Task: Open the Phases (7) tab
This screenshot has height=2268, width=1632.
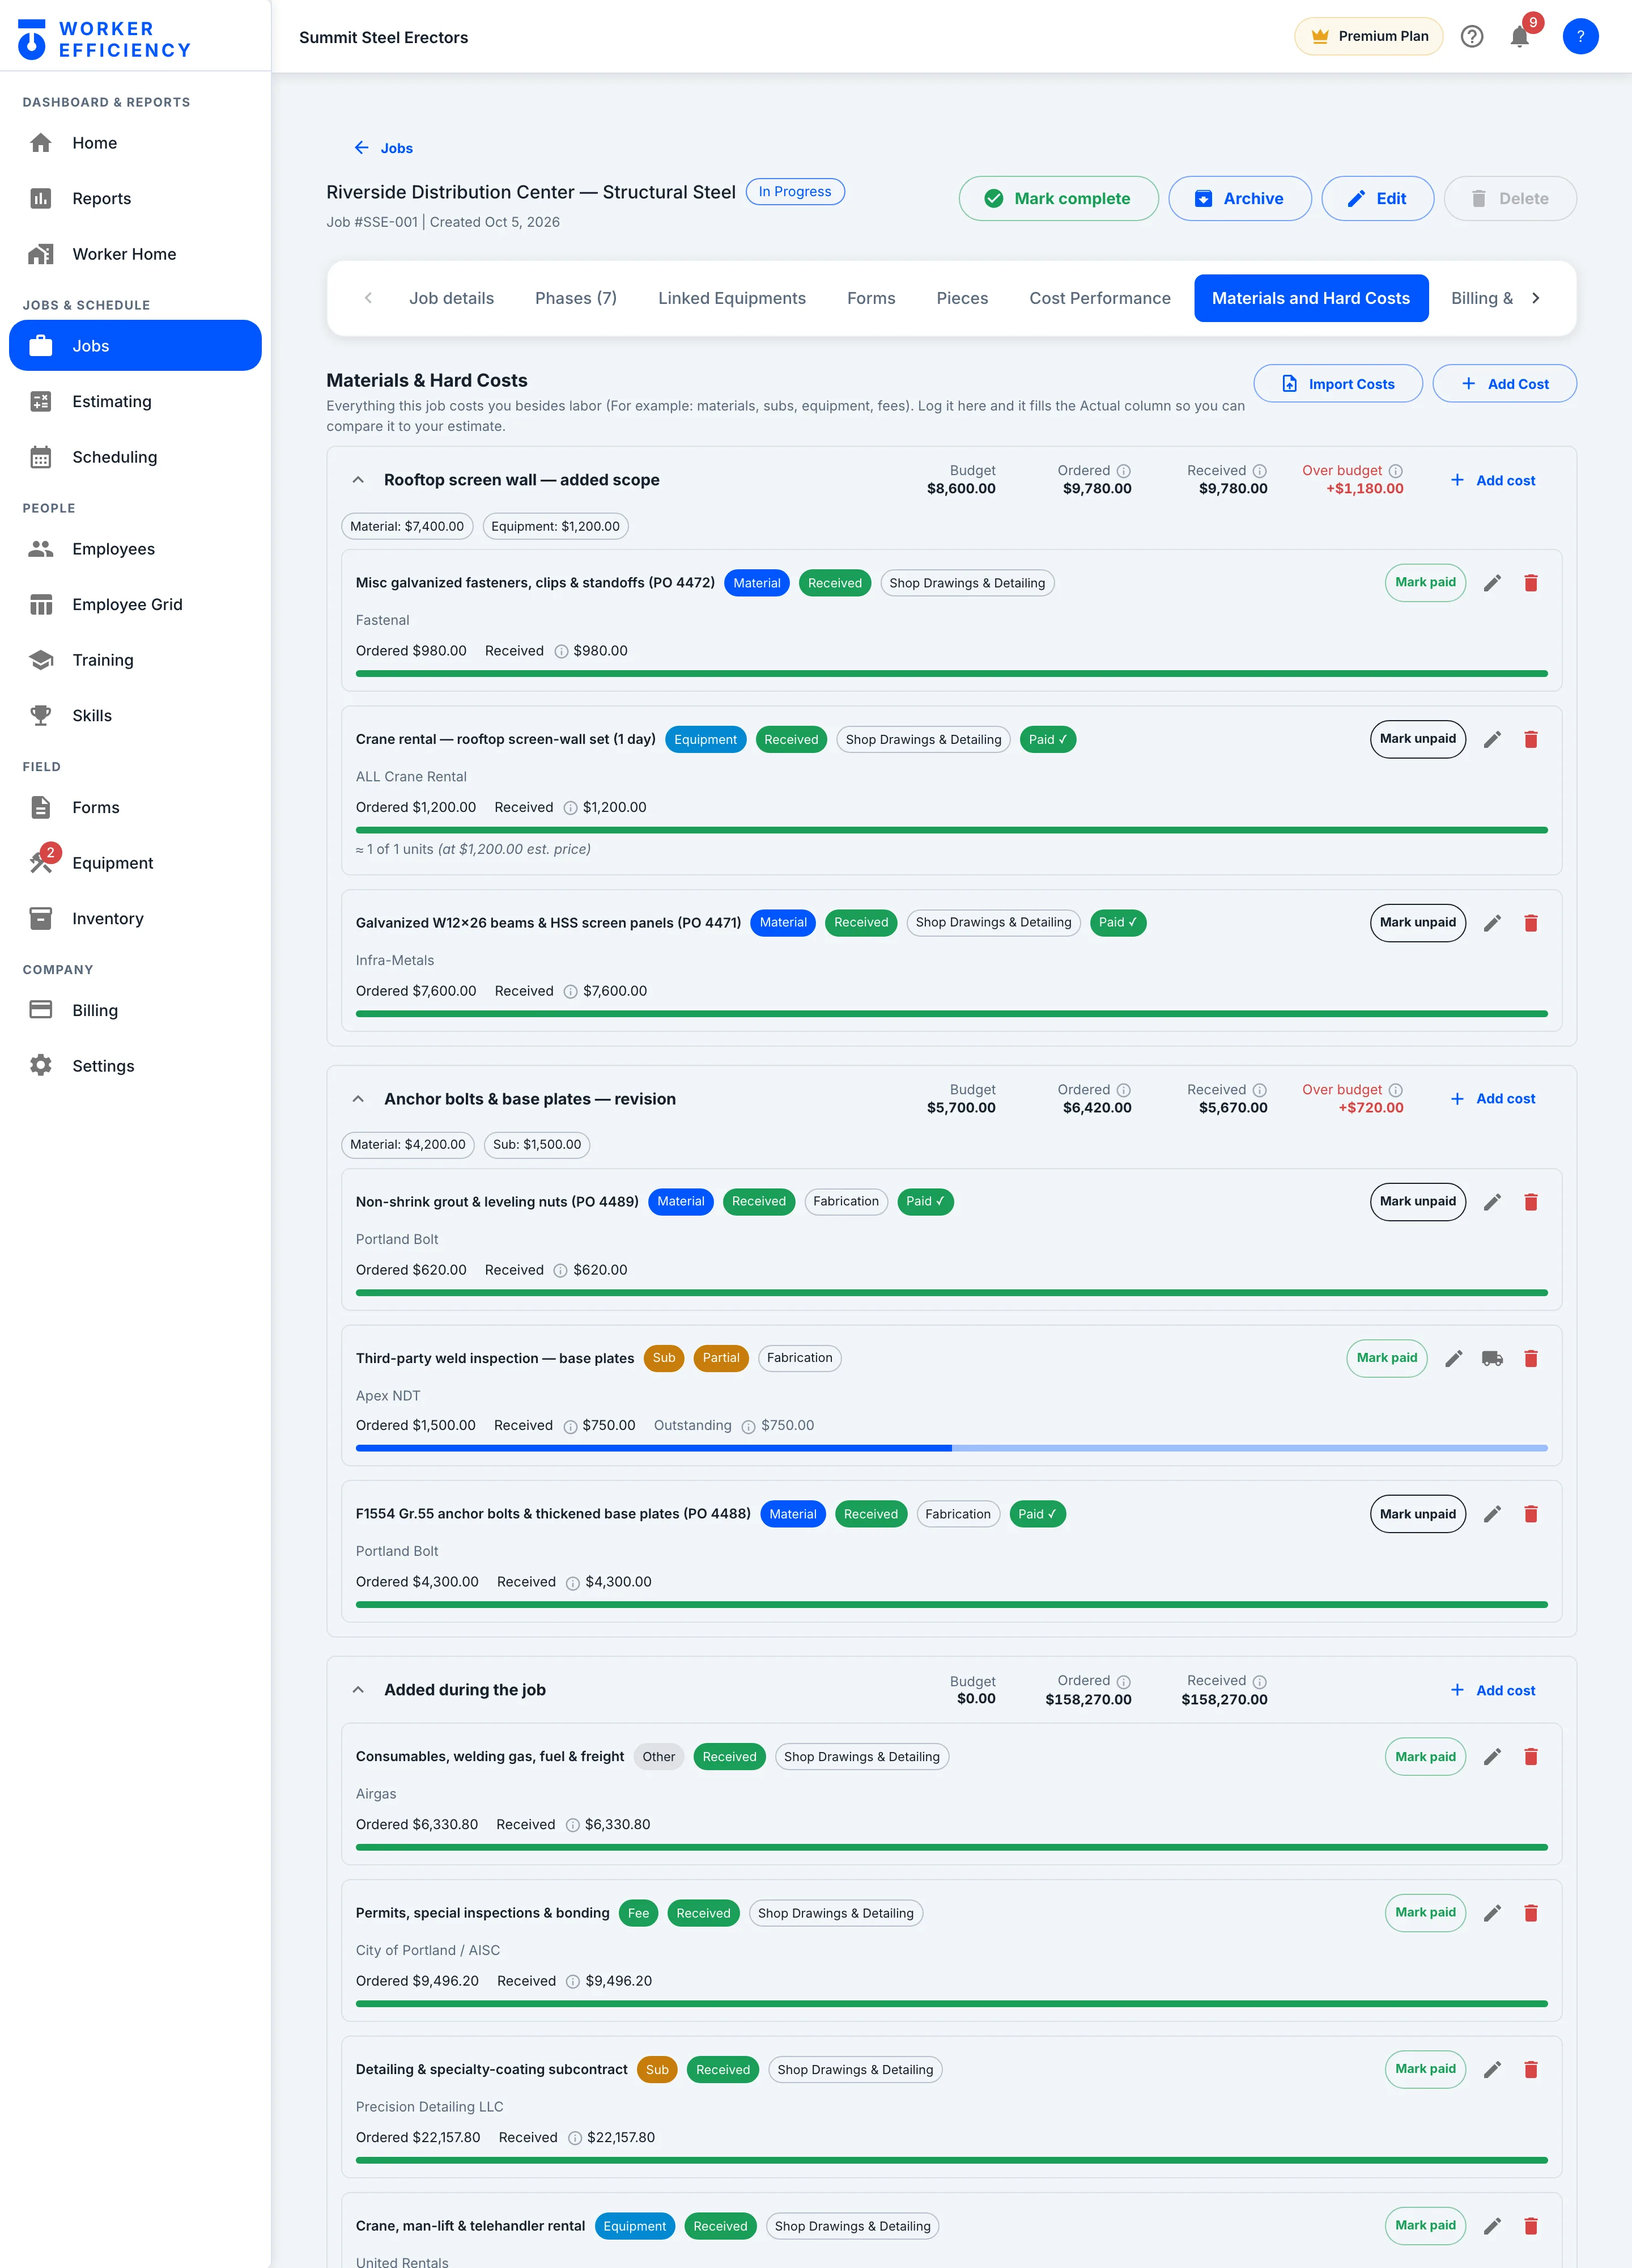Action: pos(576,298)
